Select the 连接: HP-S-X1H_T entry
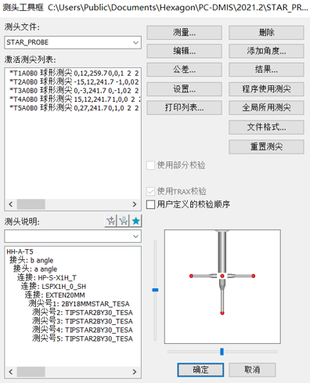The image size is (310, 383). 47,277
